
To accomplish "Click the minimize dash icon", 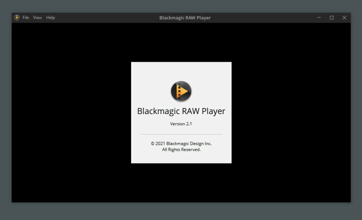I will tap(319, 17).
